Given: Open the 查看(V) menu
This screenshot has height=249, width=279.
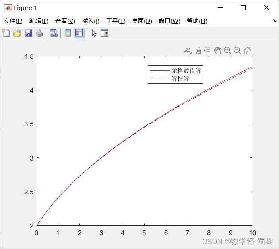Looking at the screenshot, I should tap(65, 21).
